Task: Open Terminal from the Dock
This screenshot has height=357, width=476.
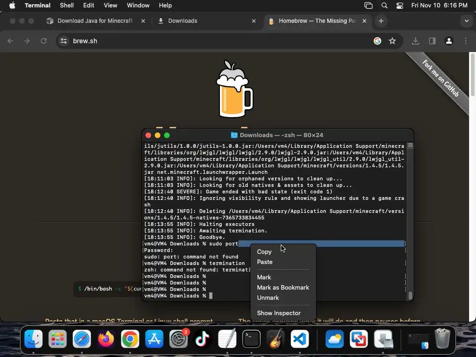Action: click(x=251, y=339)
